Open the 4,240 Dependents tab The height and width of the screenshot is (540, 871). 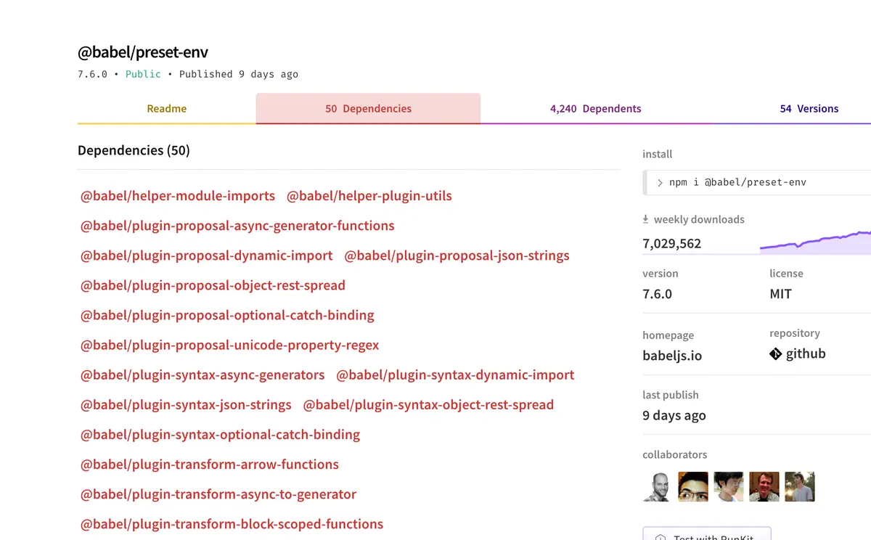tap(595, 109)
